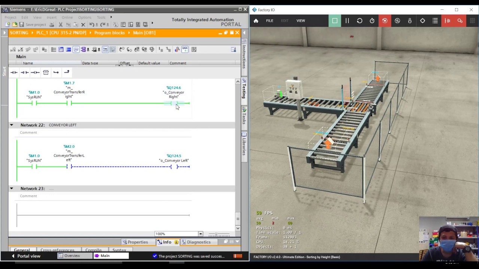Click the open project folder icon
This screenshot has height=269, width=479.
point(15,24)
